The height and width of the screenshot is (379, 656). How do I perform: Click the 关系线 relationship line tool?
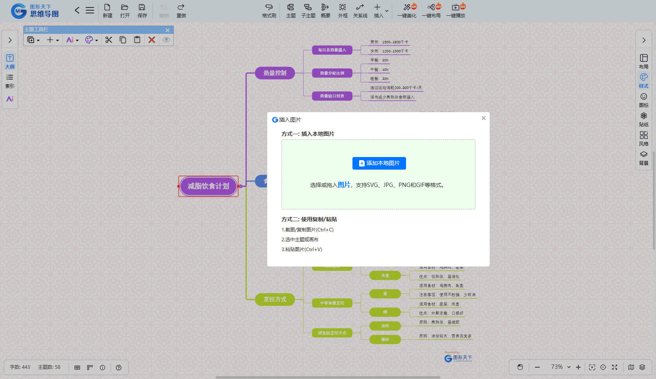(360, 11)
